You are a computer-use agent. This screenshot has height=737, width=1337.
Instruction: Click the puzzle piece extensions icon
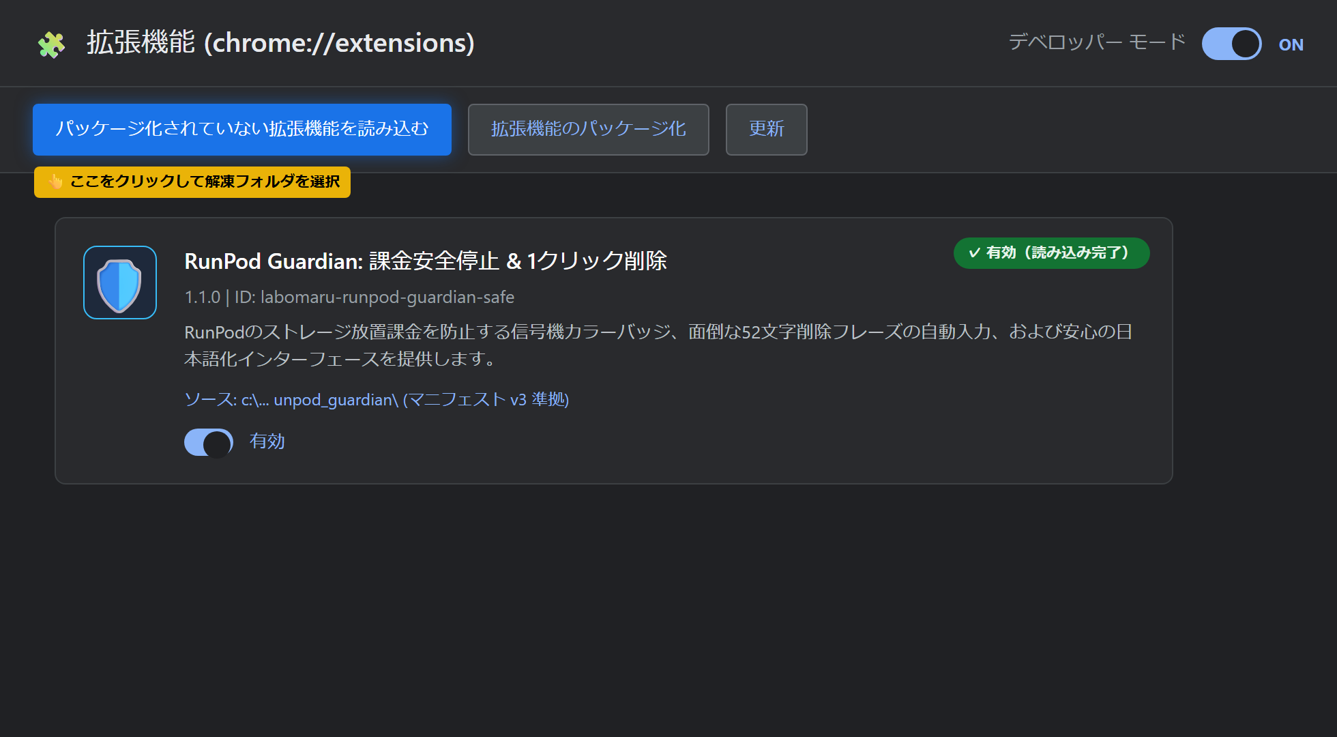(51, 44)
